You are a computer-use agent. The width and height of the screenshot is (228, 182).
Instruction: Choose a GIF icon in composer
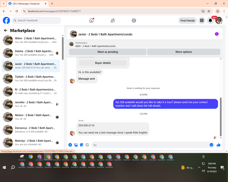click(x=87, y=145)
